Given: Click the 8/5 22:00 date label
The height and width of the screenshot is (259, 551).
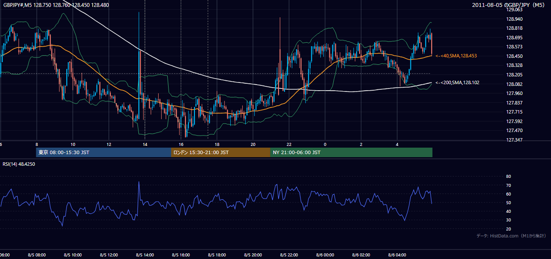Looking at the screenshot, I should click(289, 255).
